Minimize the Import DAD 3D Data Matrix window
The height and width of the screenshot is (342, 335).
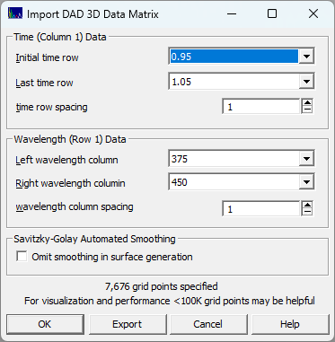[232, 13]
